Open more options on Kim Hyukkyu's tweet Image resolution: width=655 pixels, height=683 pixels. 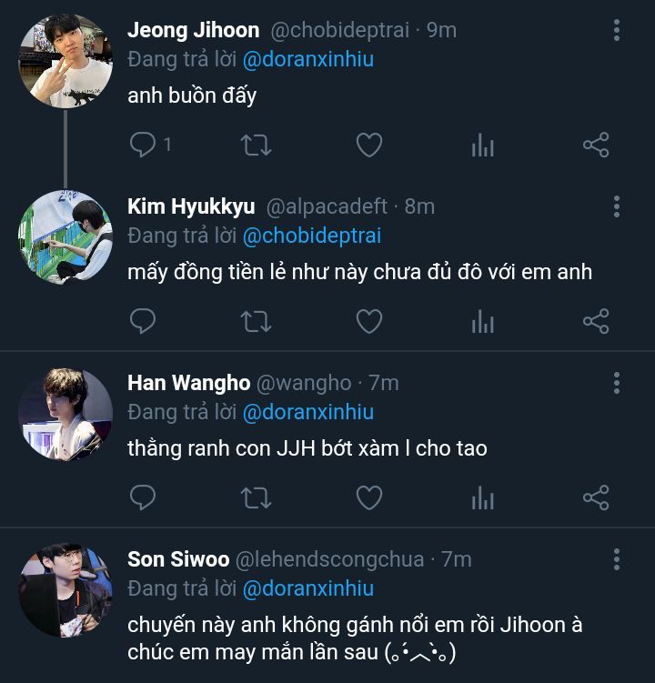617,207
